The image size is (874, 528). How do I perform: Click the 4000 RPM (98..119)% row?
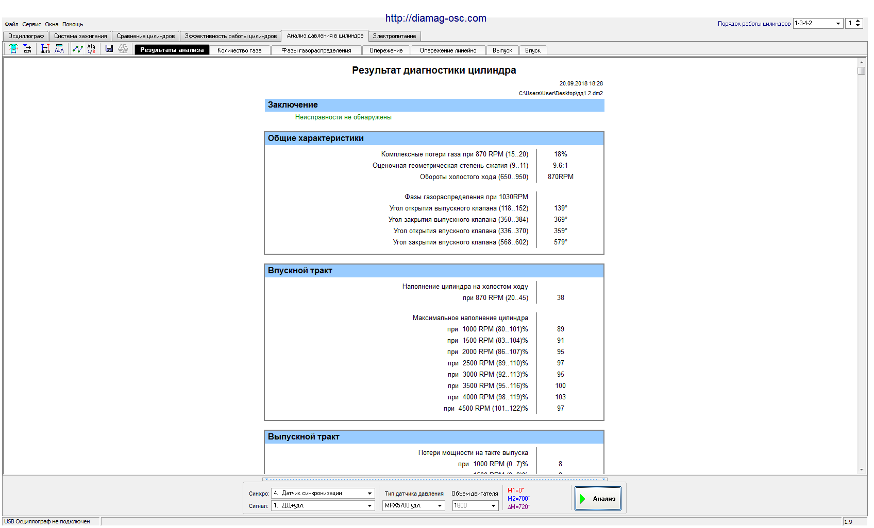click(488, 397)
